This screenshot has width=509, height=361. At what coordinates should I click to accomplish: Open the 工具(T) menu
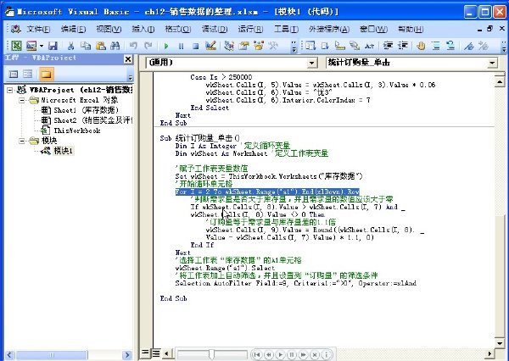click(286, 30)
